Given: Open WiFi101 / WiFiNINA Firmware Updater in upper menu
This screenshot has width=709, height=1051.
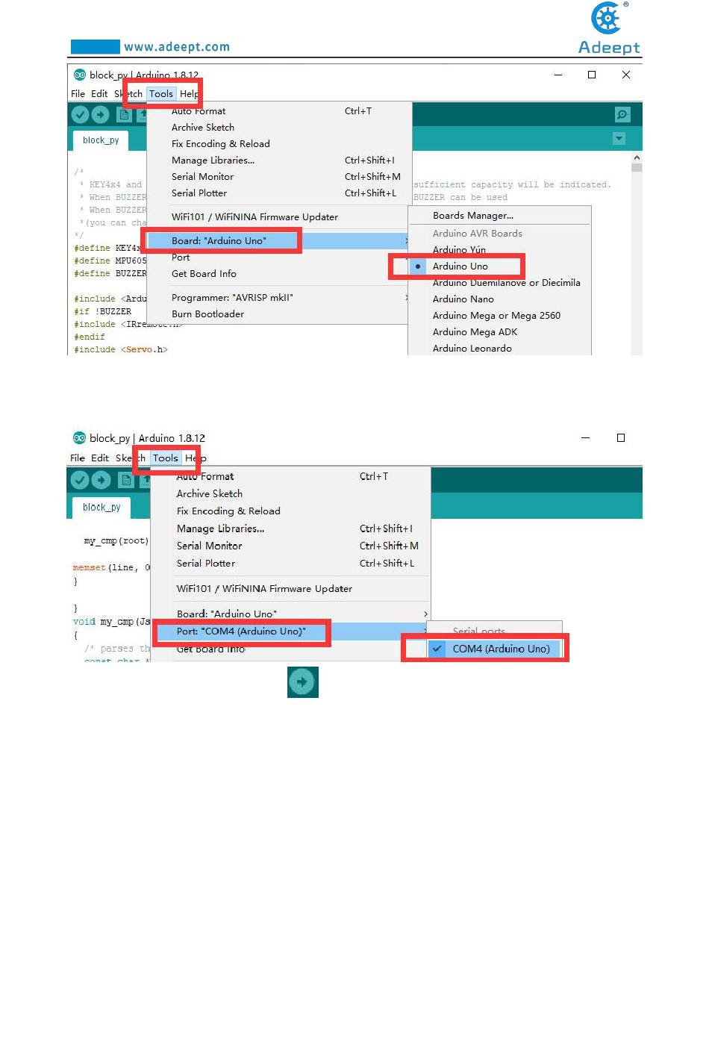Looking at the screenshot, I should 279,217.
